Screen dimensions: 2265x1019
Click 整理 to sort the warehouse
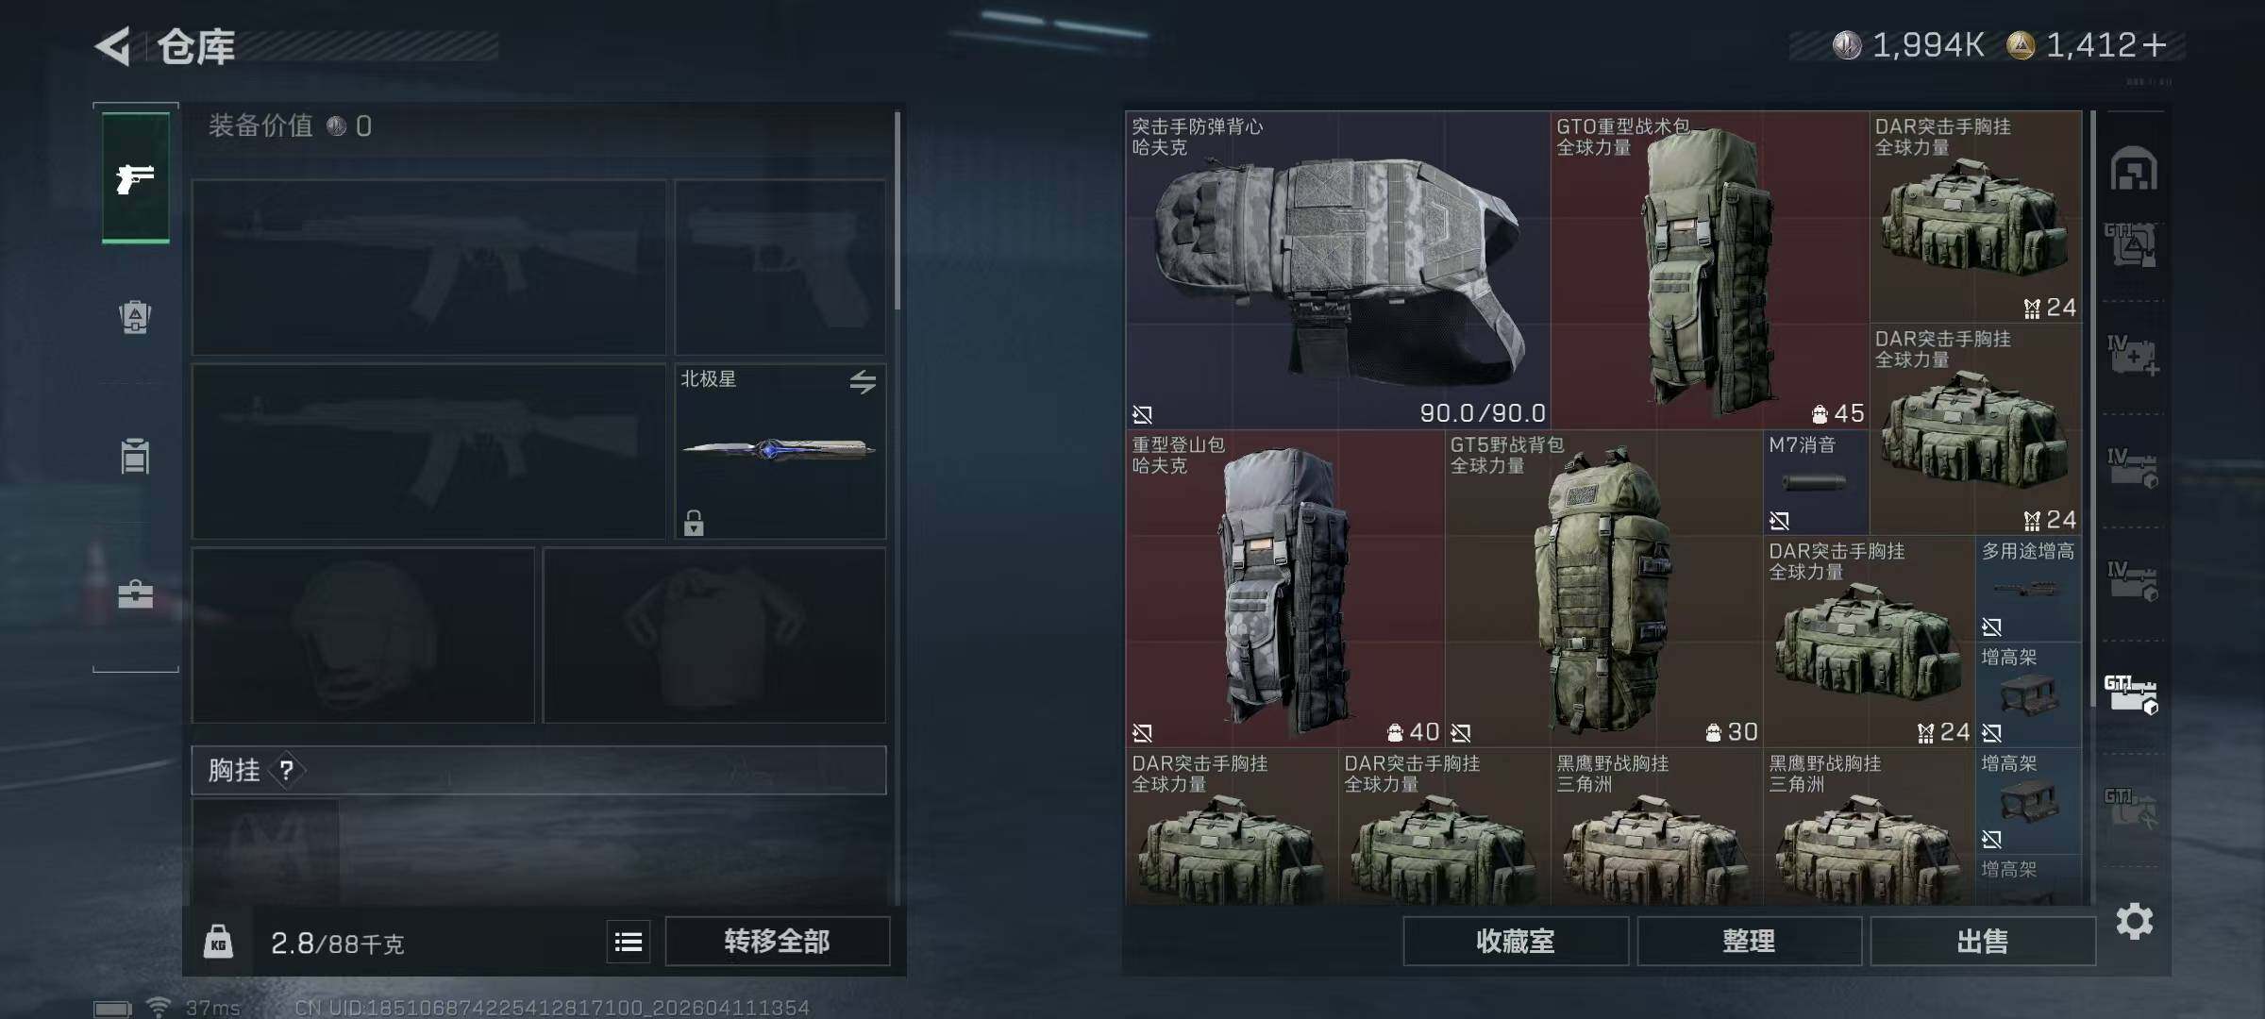[x=1749, y=941]
